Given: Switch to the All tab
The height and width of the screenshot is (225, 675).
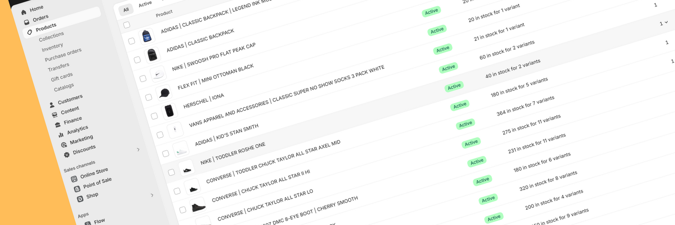Looking at the screenshot, I should tap(126, 10).
